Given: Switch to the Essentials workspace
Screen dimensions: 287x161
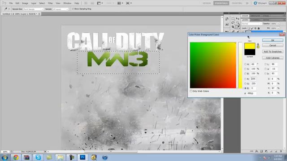Looking at the screenshot, I should coord(221,3).
